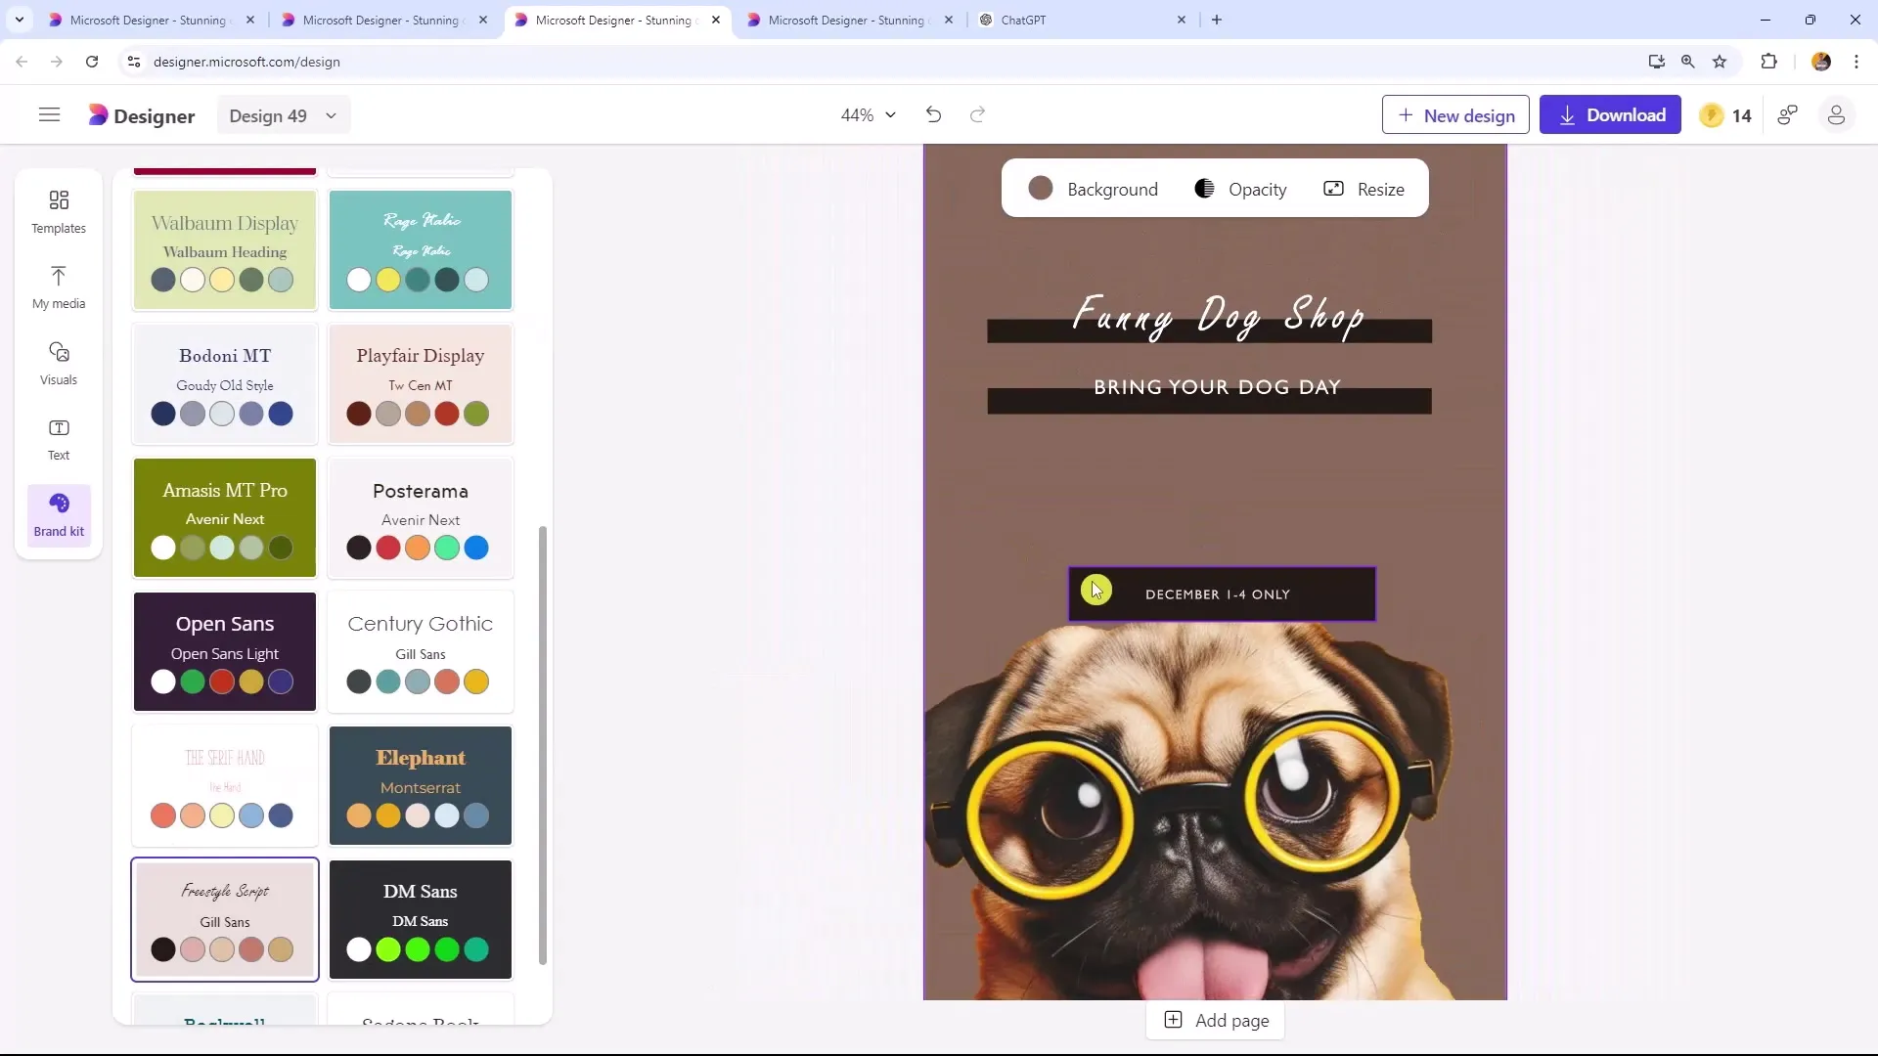Viewport: 1878px width, 1056px height.
Task: Apply the Elephant Montserrat style card
Action: (421, 786)
